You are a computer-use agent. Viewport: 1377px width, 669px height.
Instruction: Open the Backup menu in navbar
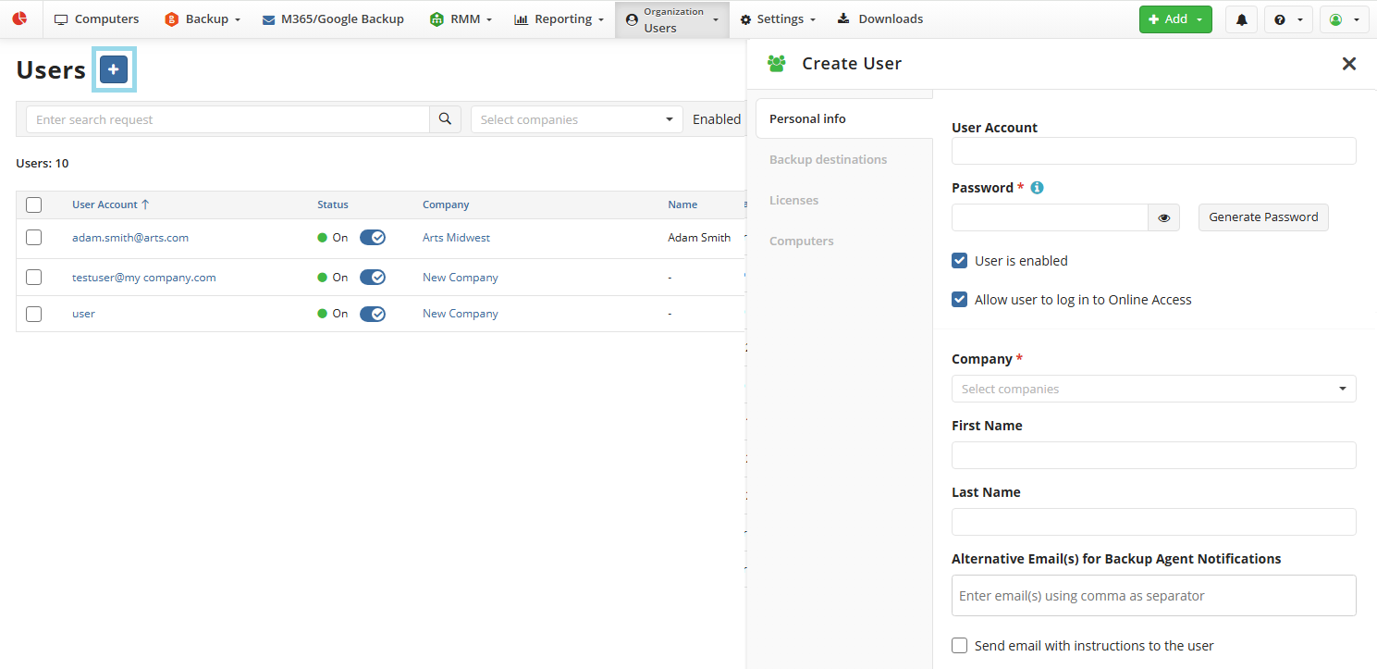202,19
